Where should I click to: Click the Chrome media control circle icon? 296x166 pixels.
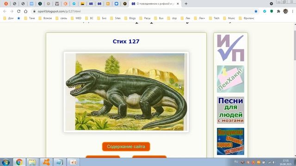(x=271, y=4)
